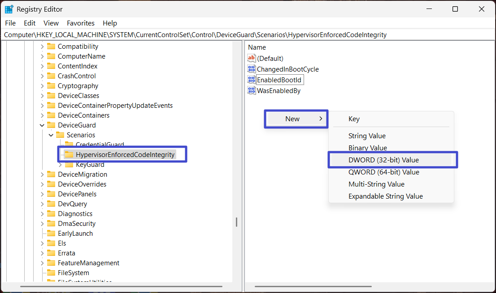Click the KeyGuard folder icon
Image resolution: width=496 pixels, height=293 pixels.
pos(69,165)
